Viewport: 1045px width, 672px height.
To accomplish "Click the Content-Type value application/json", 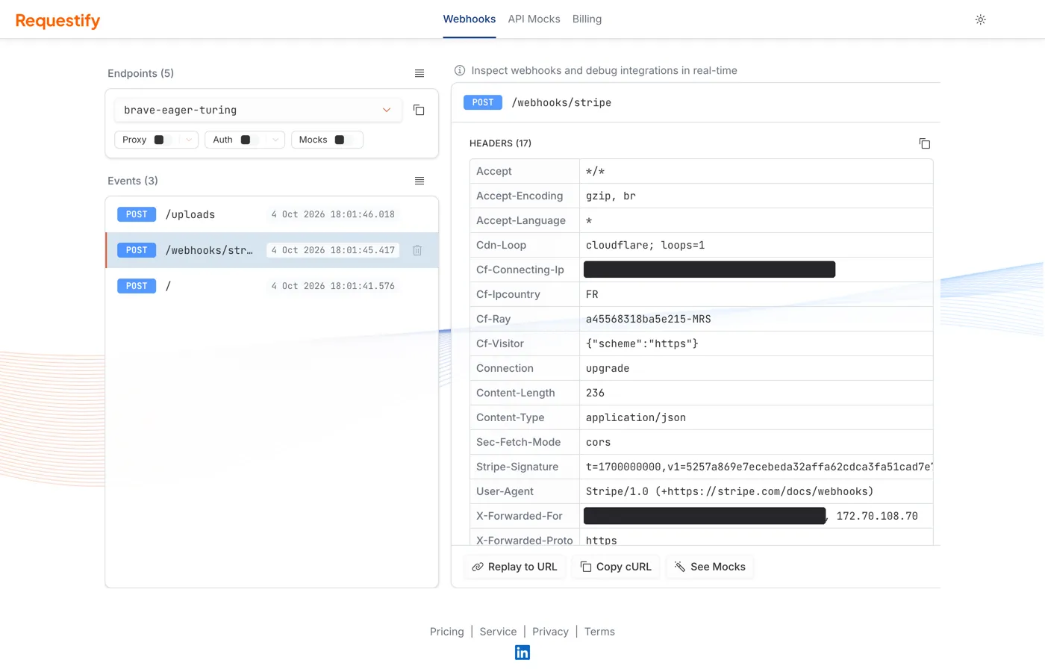I will (x=635, y=417).
